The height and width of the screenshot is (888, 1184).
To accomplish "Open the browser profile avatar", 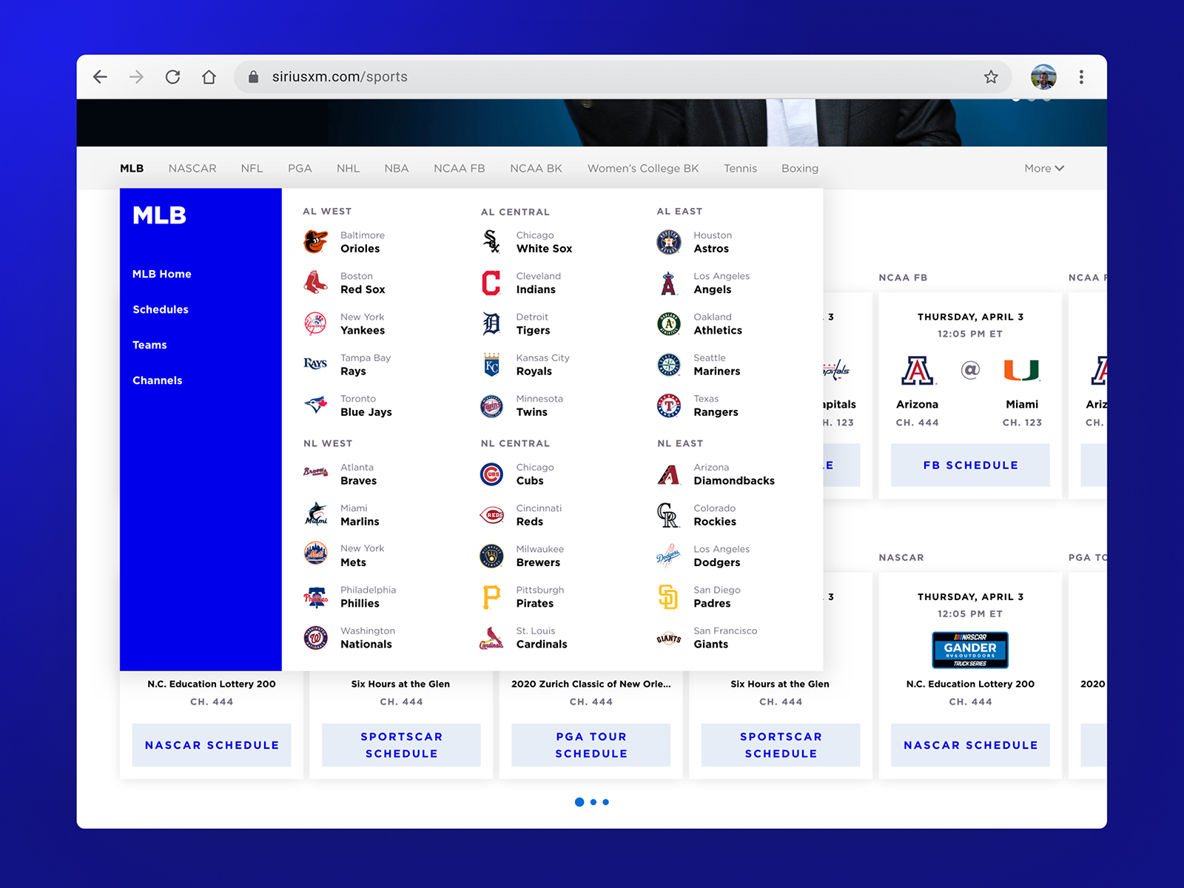I will click(1043, 77).
